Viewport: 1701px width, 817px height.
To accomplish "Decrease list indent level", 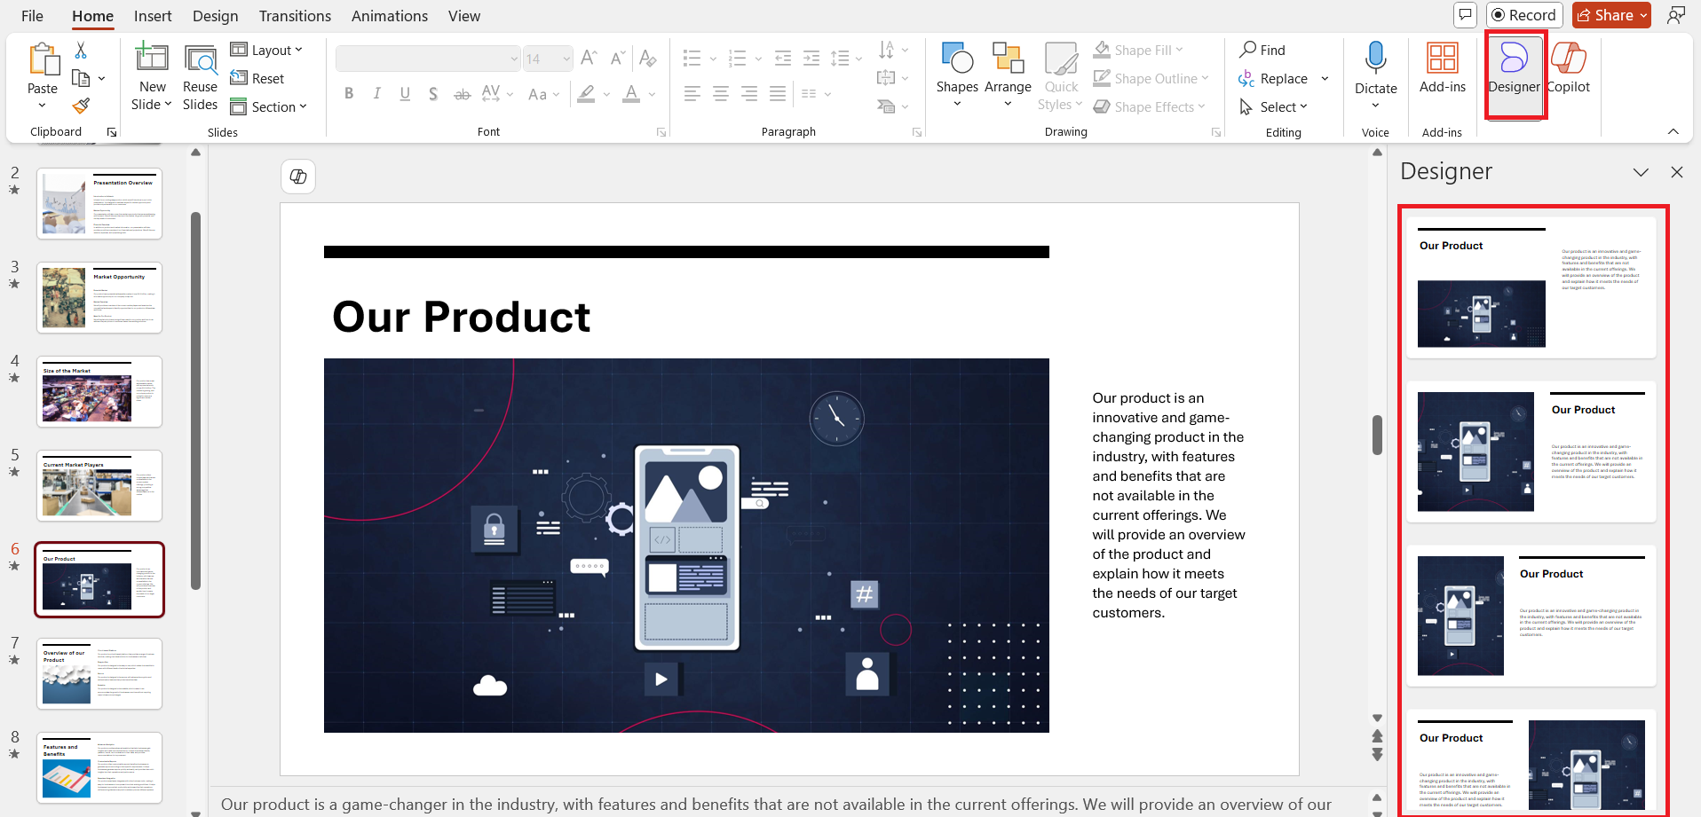I will [x=783, y=59].
